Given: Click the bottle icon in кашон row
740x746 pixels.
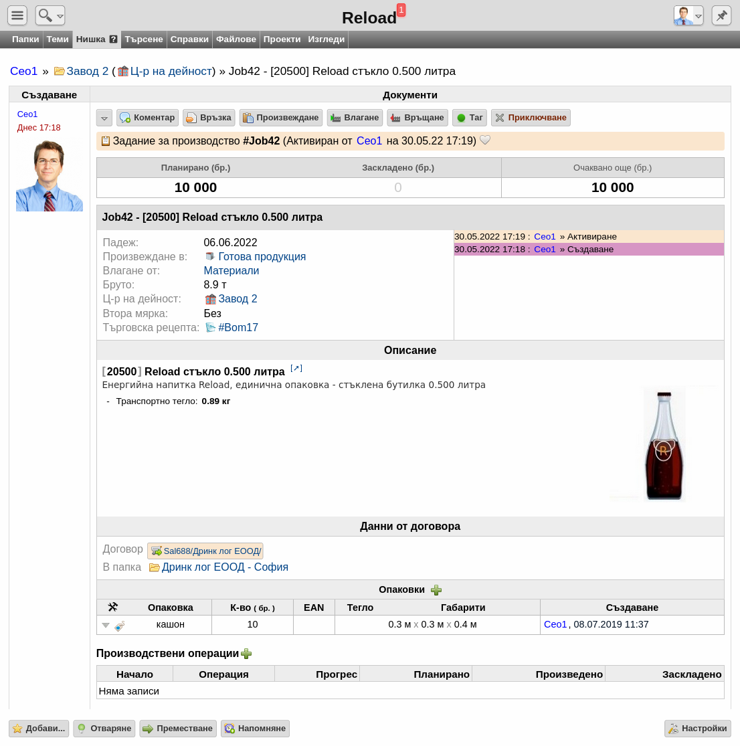Looking at the screenshot, I should pyautogui.click(x=120, y=626).
